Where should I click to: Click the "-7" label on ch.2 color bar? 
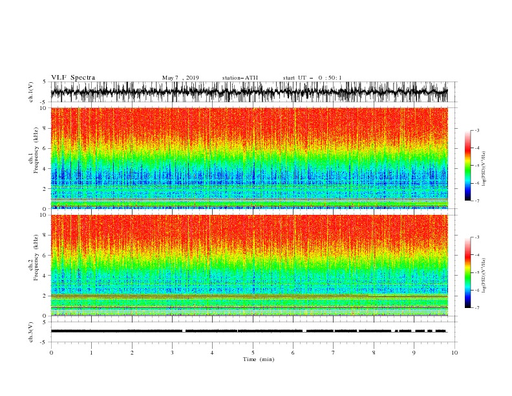click(477, 308)
